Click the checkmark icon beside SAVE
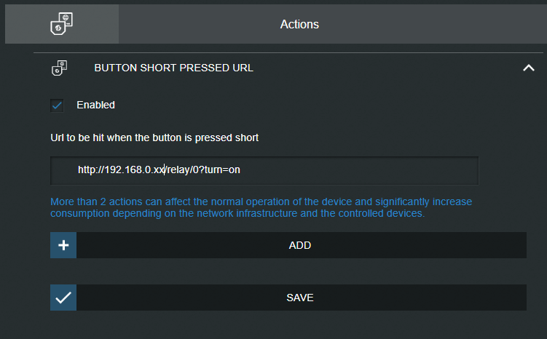Image resolution: width=547 pixels, height=339 pixels. pos(63,298)
